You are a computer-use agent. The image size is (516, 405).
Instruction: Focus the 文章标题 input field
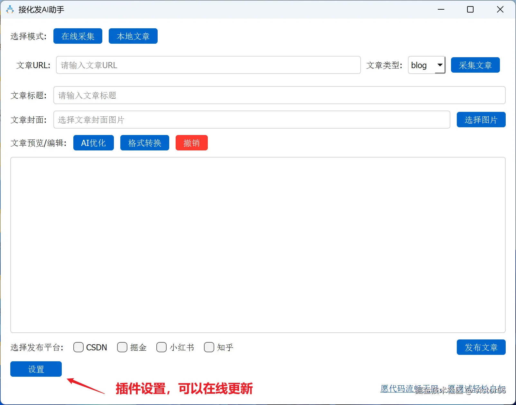280,95
